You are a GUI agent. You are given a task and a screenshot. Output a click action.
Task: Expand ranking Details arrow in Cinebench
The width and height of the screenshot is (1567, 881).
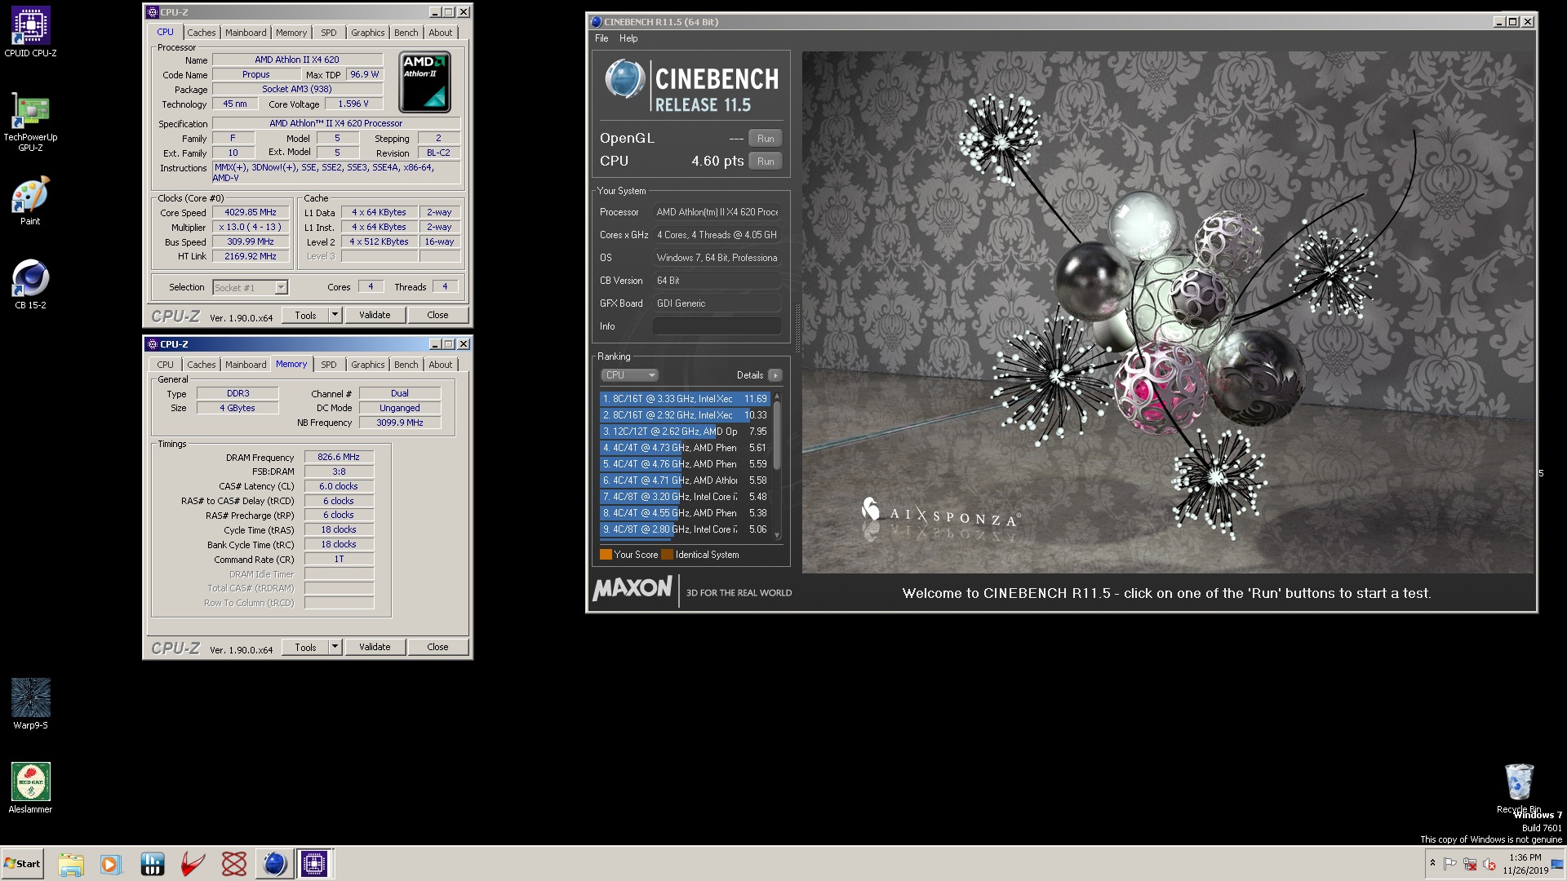click(775, 375)
